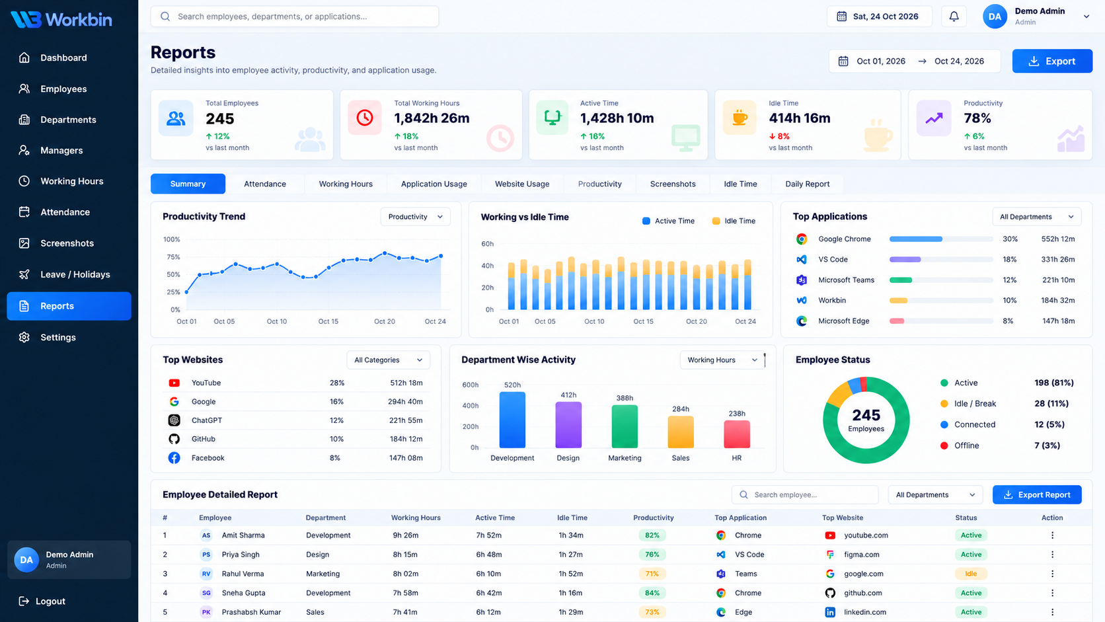Toggle the Active Time legend in chart

[x=668, y=221]
